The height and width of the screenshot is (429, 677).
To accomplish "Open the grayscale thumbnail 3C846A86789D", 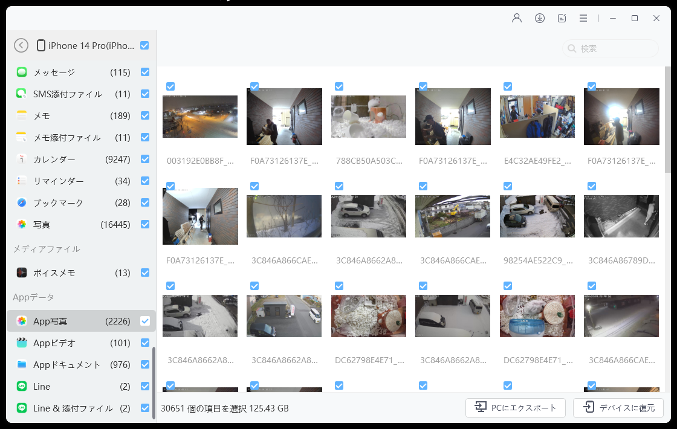I will 621,216.
